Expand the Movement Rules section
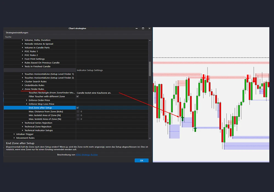Screen dimensions: 274x192 coord(14,138)
